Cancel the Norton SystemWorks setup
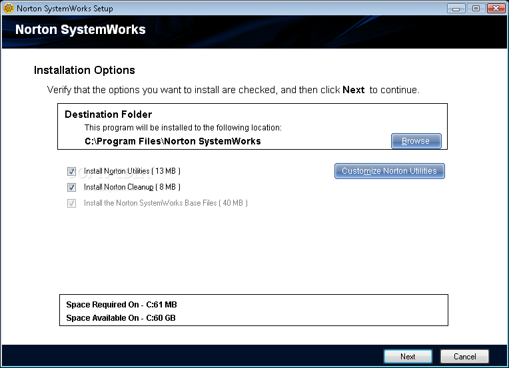This screenshot has width=509, height=368. 464,356
